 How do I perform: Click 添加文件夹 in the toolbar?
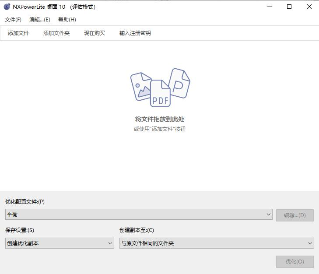tap(56, 33)
